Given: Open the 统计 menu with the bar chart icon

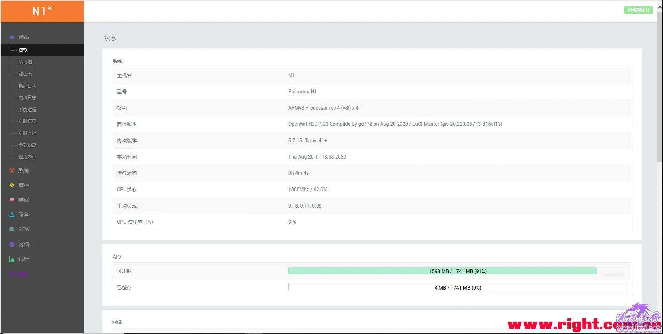Looking at the screenshot, I should [19, 259].
